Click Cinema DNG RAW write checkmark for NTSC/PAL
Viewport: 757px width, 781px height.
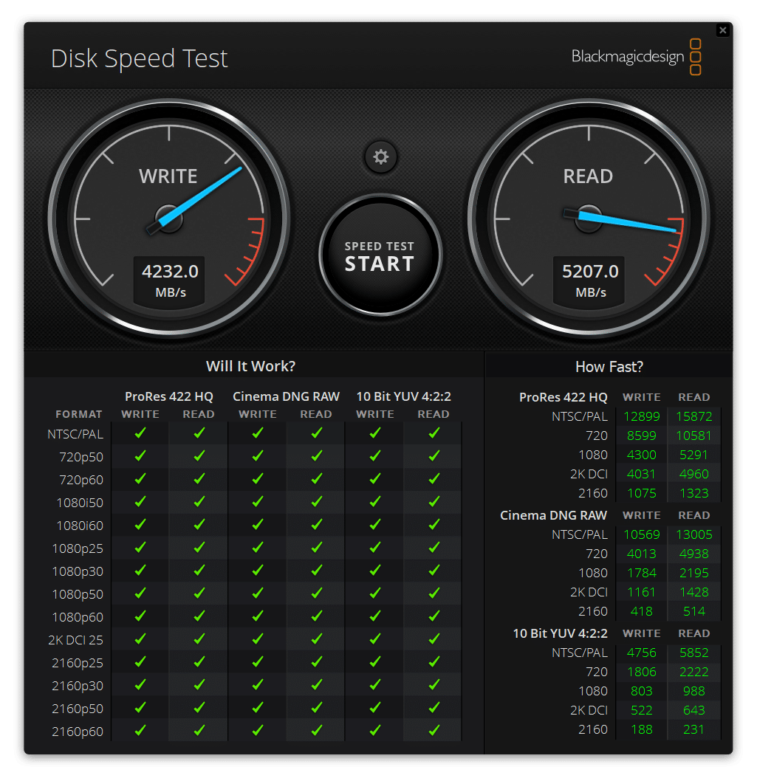[x=258, y=433]
